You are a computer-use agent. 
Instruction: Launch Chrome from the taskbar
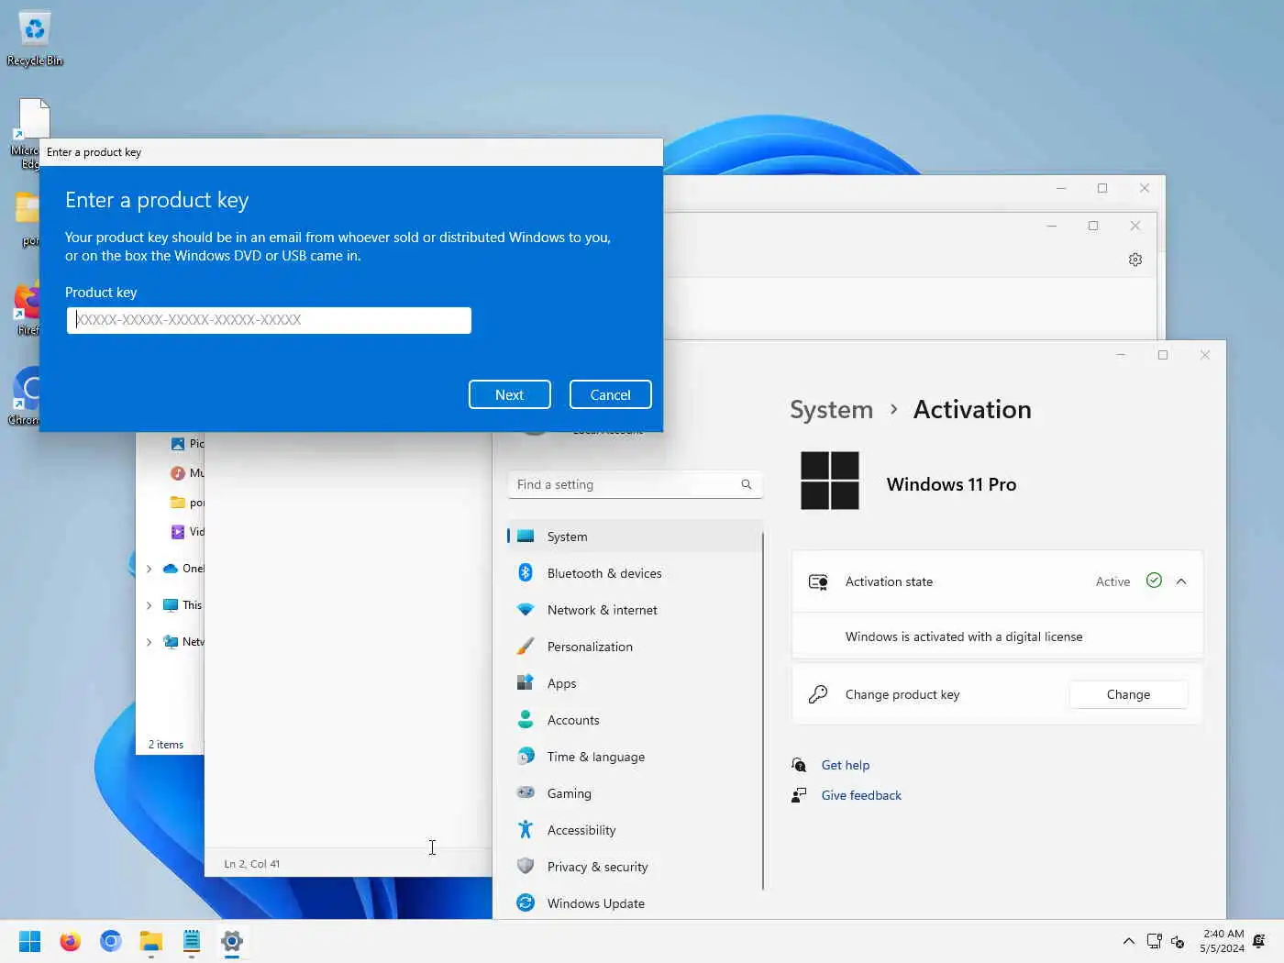111,941
